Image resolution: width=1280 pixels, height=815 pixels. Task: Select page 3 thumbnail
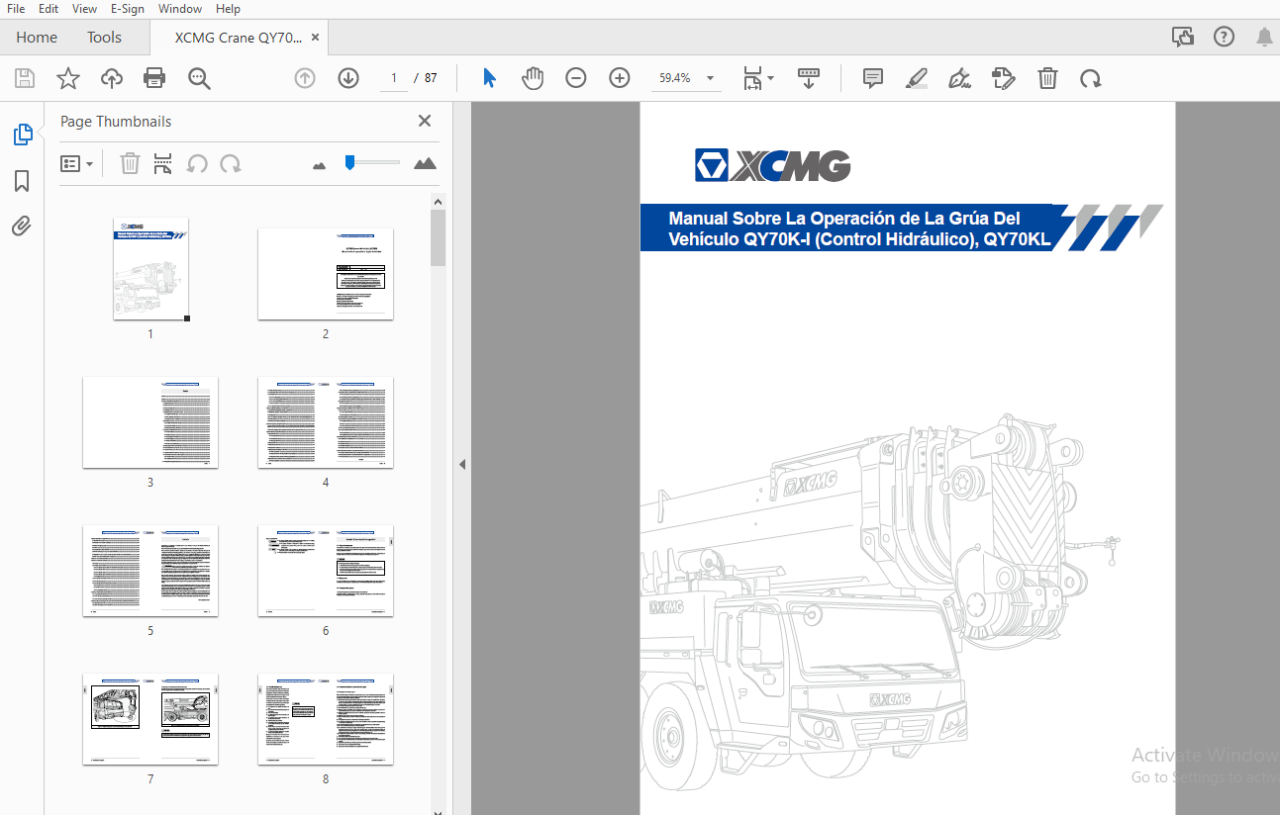[150, 422]
